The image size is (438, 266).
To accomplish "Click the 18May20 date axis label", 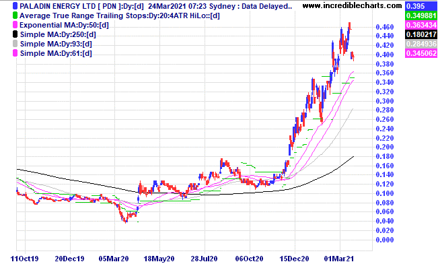I will (x=159, y=259).
